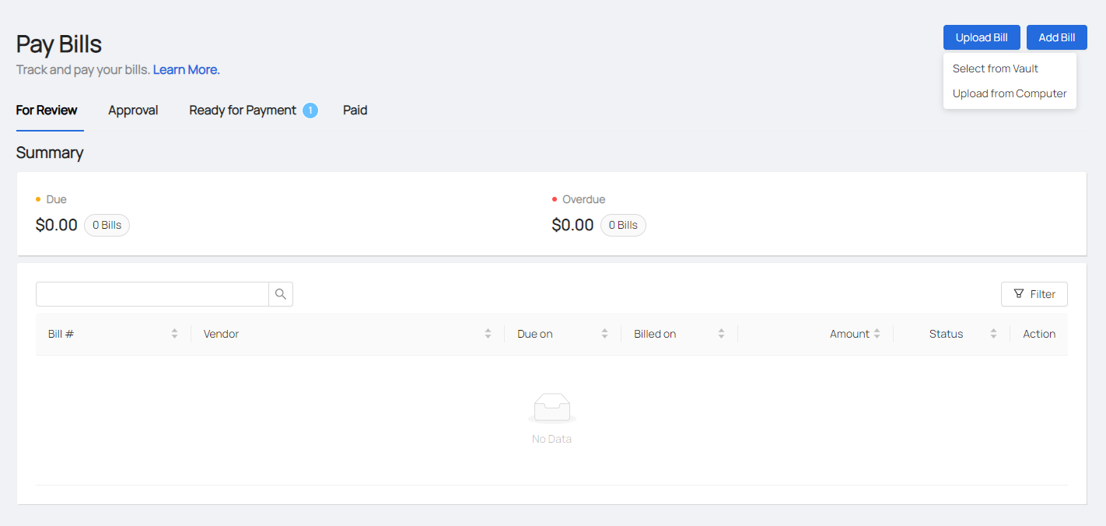Sort by Billed on column arrows

point(721,334)
